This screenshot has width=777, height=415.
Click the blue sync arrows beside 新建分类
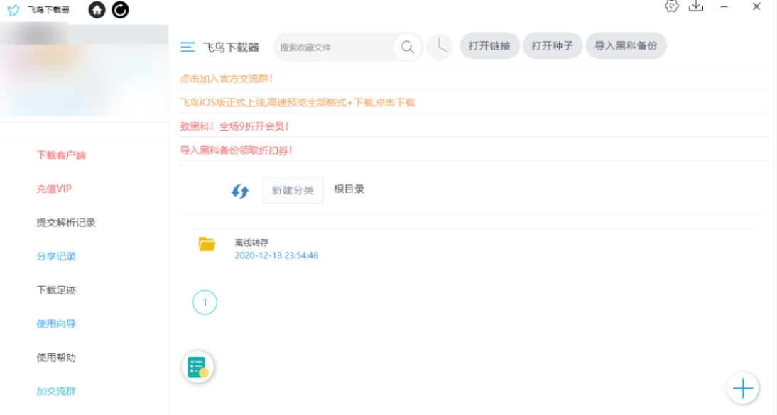239,190
